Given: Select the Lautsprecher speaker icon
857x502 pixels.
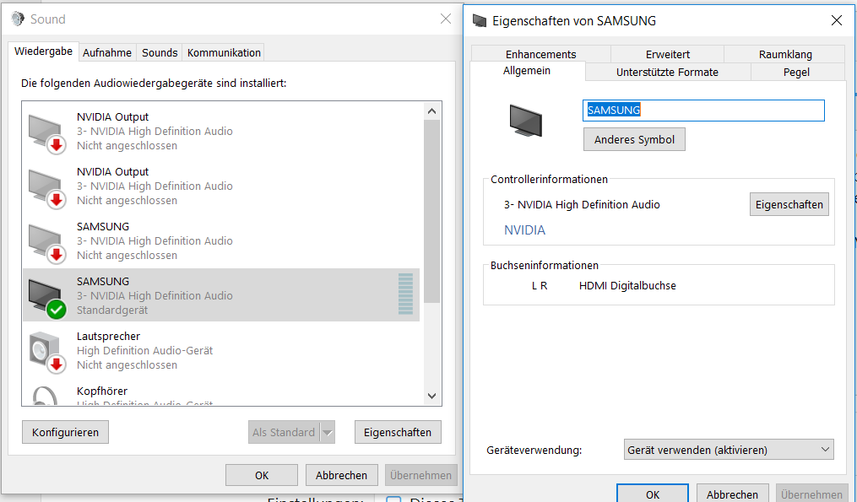Looking at the screenshot, I should (47, 353).
